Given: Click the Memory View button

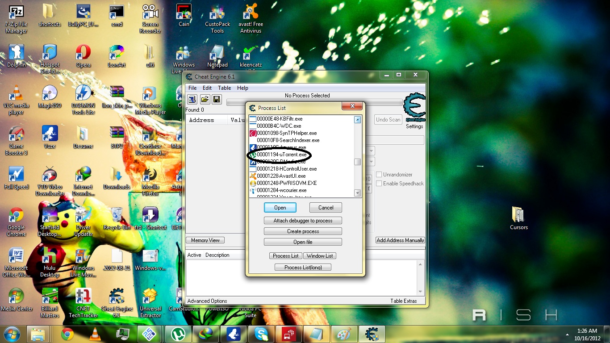Looking at the screenshot, I should (x=205, y=240).
